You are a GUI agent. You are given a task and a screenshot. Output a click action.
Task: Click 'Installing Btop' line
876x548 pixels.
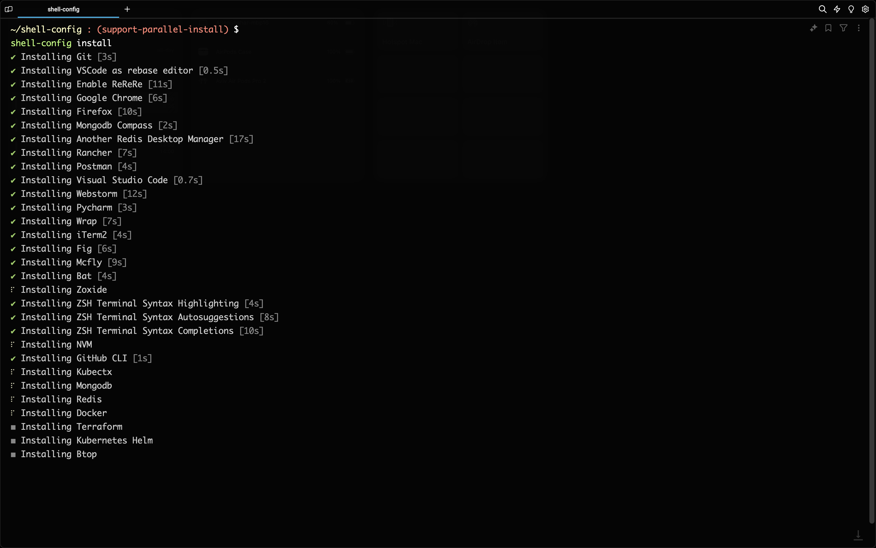click(x=54, y=454)
